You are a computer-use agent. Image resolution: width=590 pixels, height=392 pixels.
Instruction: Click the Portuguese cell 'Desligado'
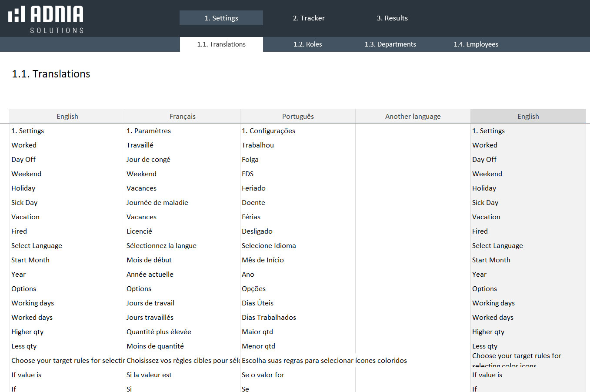(257, 231)
